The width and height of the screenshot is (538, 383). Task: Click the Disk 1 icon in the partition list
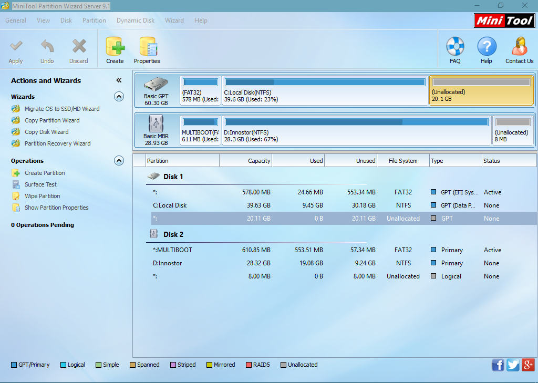[153, 177]
